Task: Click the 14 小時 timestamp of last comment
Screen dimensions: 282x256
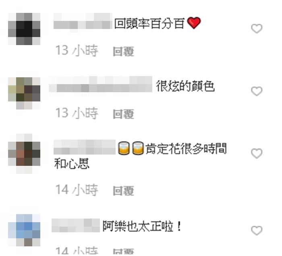Action: [77, 251]
